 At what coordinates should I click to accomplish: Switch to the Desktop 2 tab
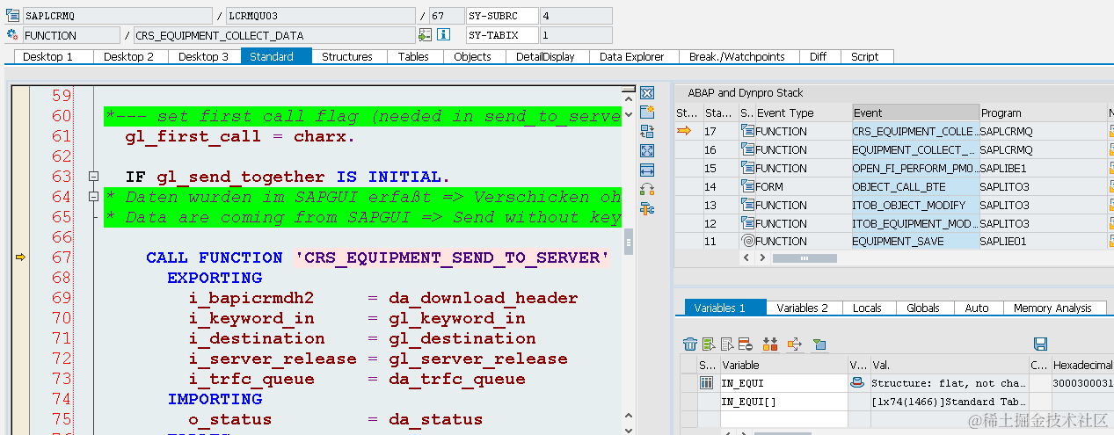click(128, 56)
